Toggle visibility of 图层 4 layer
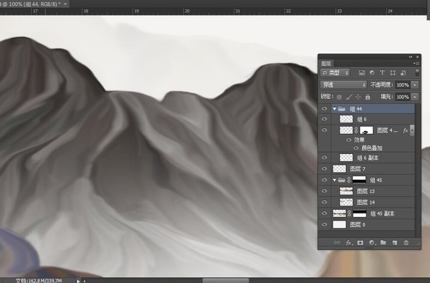The height and width of the screenshot is (283, 430). point(325,130)
